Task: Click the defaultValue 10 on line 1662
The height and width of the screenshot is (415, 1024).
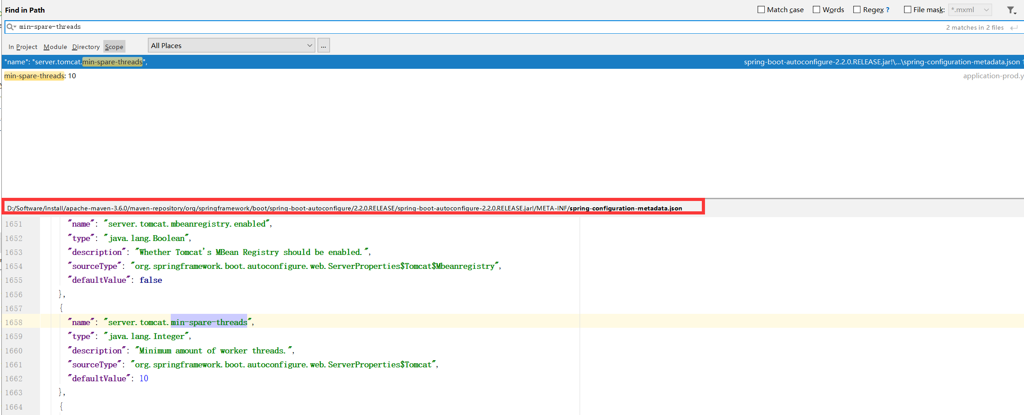Action: click(x=144, y=379)
